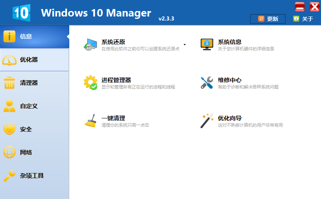
Task: Open the 优化器 section
Action: point(34,60)
